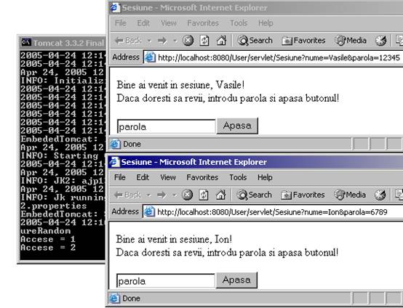Expand Back history dropdown in bottom browser
This screenshot has width=403, height=308.
coord(148,195)
